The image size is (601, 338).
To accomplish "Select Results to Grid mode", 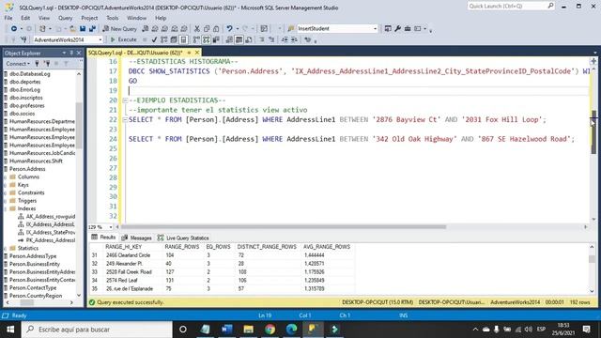I will pos(239,39).
